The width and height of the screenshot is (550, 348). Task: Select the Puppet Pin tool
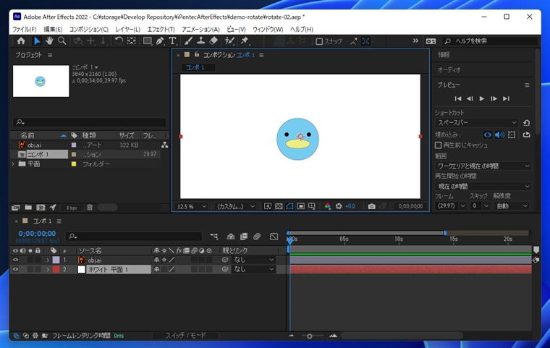tap(245, 41)
